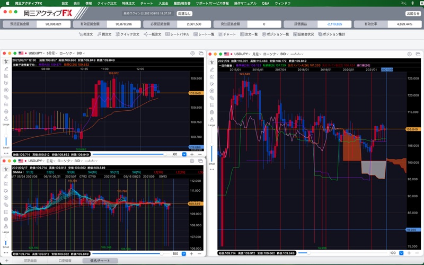Open settings gear of the monthly USD/JPY chart
This screenshot has width=424, height=265.
click(x=410, y=54)
